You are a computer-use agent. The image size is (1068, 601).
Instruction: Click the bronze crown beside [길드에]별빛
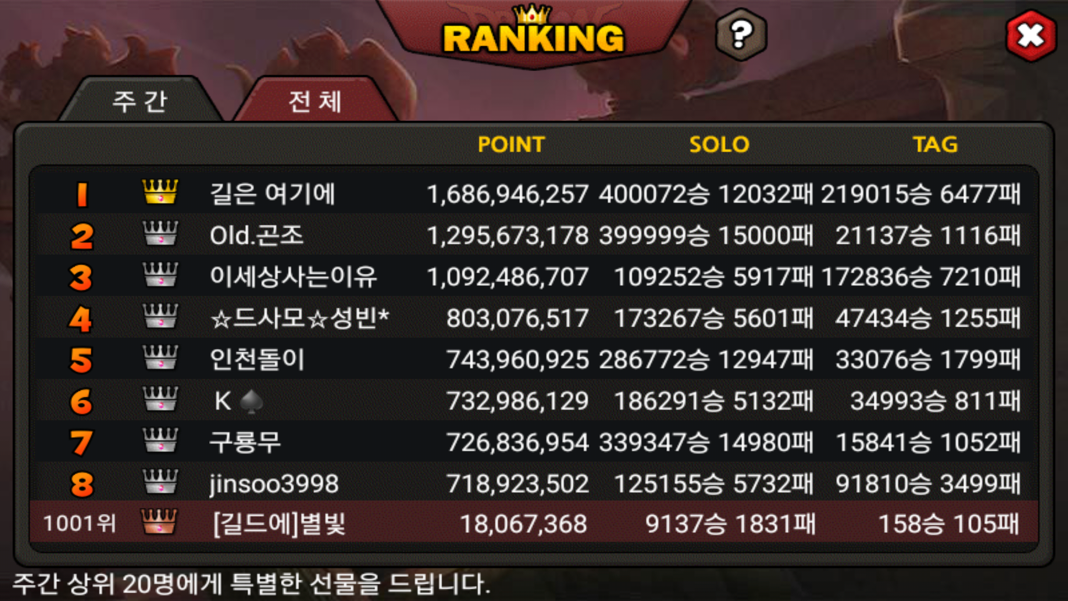tap(159, 522)
